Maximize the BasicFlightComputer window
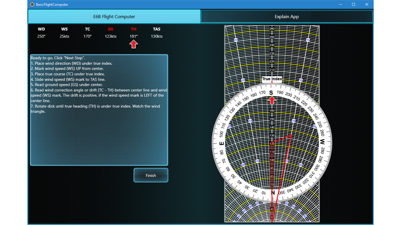The height and width of the screenshot is (225, 401). [x=353, y=4]
